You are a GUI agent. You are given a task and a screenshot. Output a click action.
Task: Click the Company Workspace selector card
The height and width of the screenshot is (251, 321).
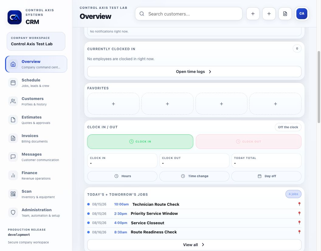click(36, 41)
